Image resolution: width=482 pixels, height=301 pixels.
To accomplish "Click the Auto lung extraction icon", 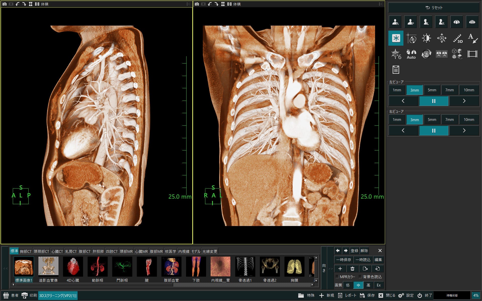I will pyautogui.click(x=411, y=54).
